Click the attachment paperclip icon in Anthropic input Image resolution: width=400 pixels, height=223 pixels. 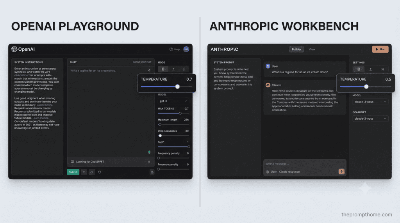267,172
